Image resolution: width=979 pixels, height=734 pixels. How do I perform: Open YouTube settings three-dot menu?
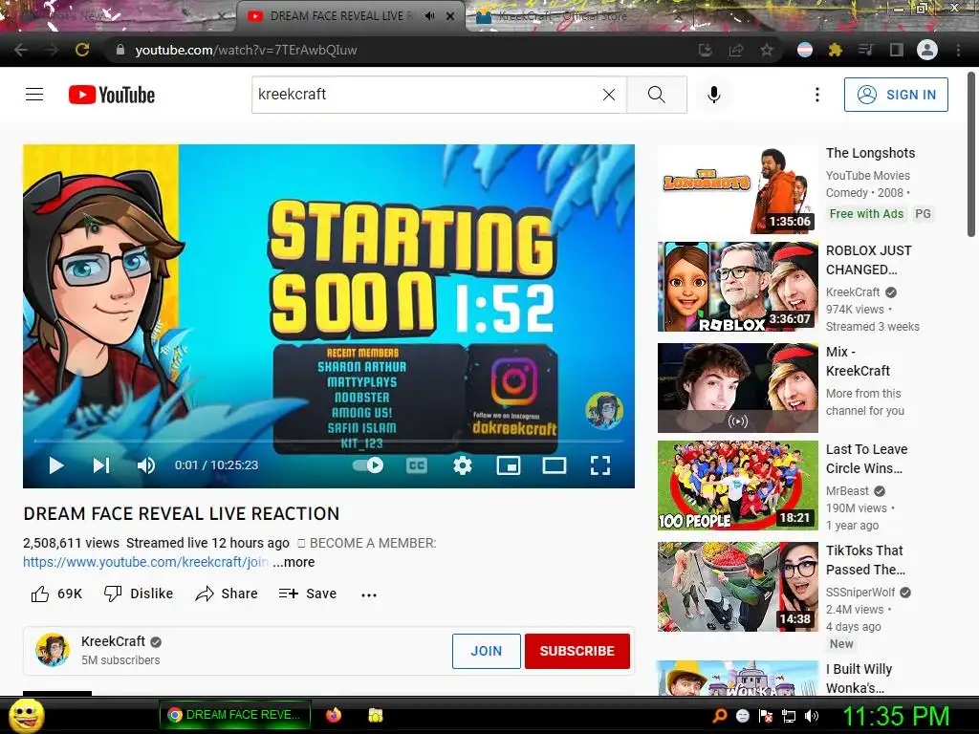[816, 95]
